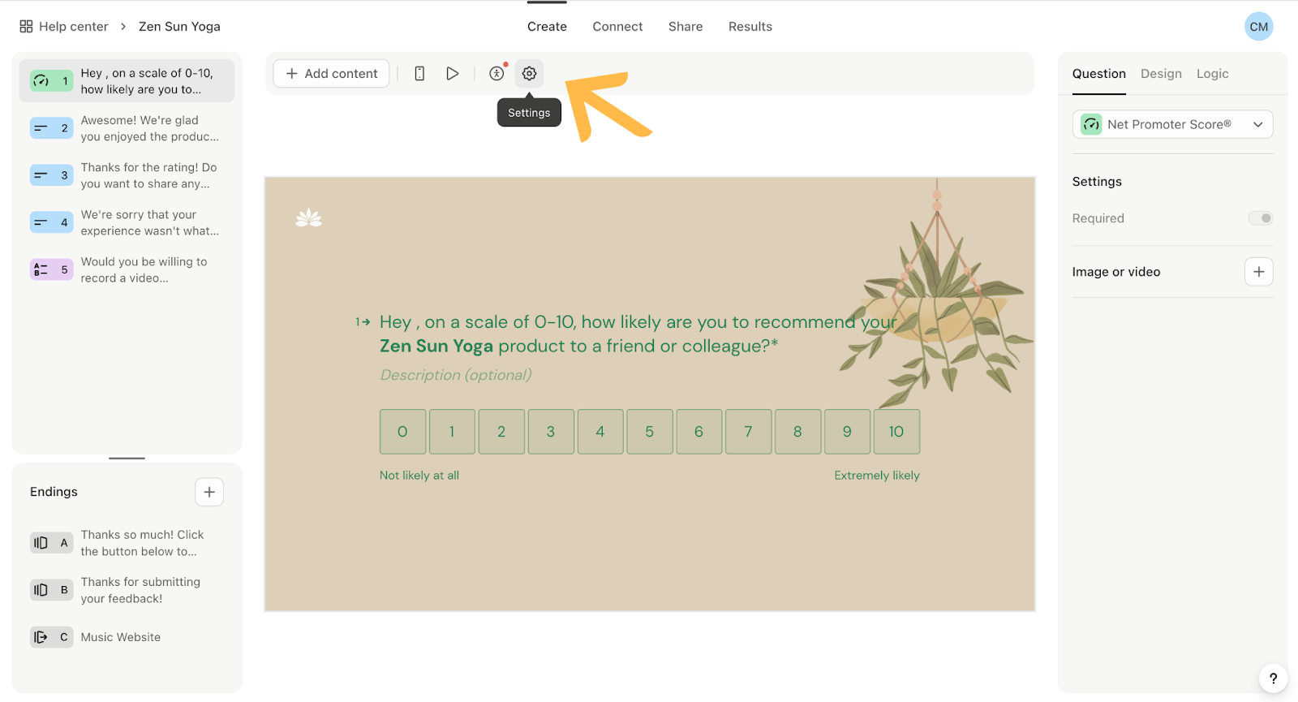
Task: Click the Add content button
Action: (x=331, y=74)
